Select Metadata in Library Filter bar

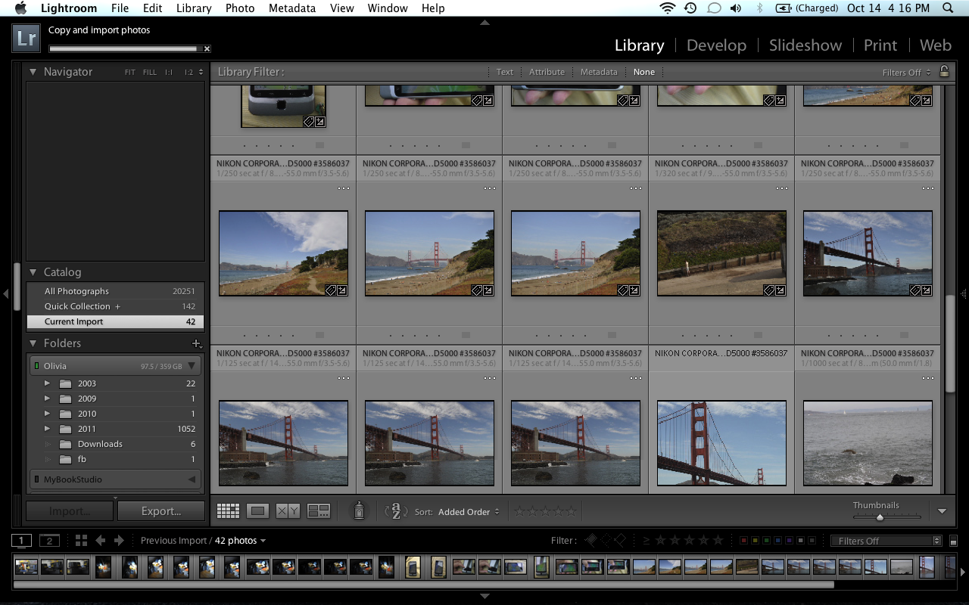[599, 72]
